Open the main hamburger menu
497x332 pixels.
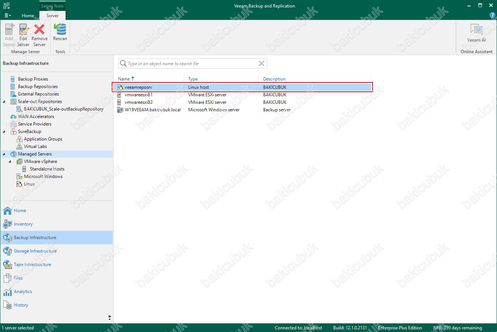[x=7, y=15]
